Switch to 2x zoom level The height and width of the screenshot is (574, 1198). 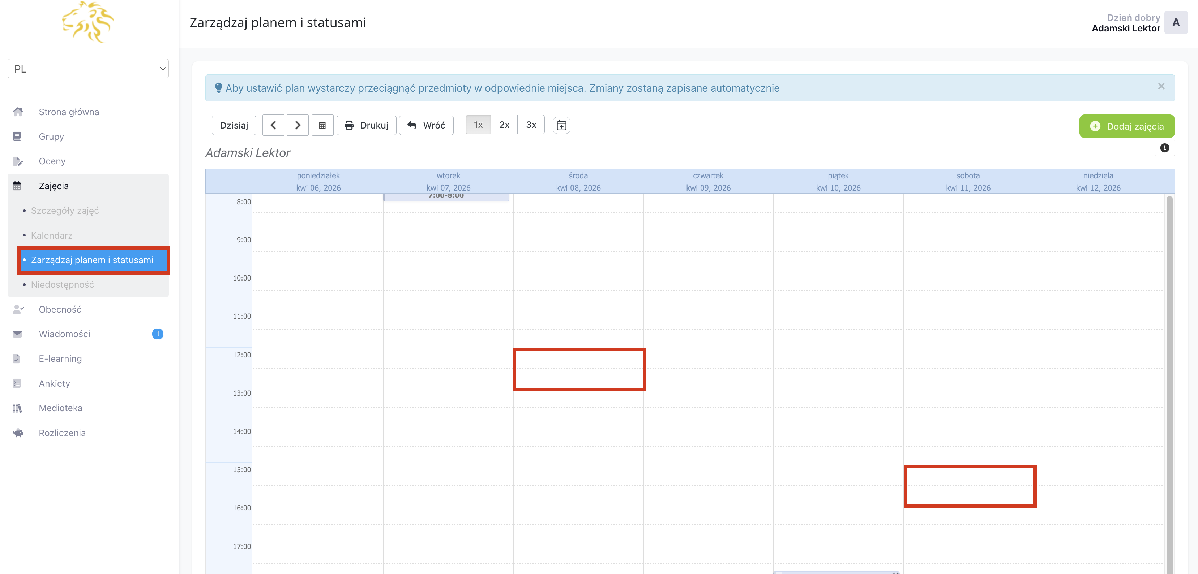(504, 125)
